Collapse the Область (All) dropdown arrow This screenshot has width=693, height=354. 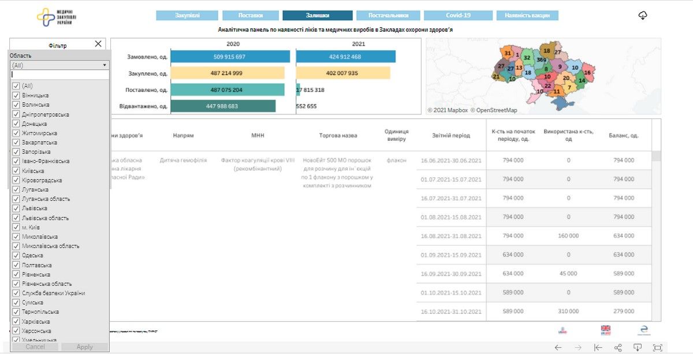click(105, 66)
